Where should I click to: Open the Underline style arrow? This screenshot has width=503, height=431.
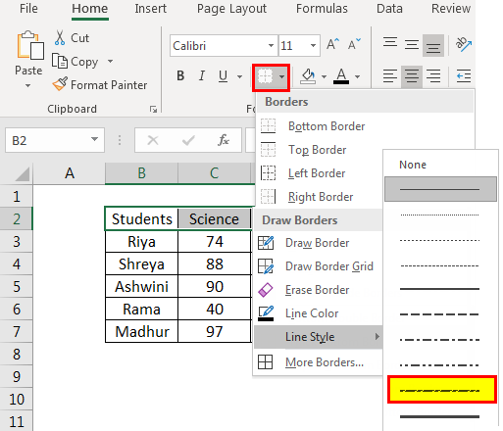(239, 76)
